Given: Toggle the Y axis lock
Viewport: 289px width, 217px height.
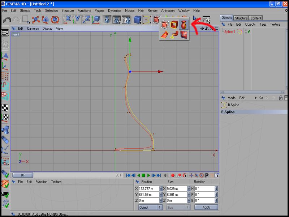Looking at the screenshot, I should [77, 20].
